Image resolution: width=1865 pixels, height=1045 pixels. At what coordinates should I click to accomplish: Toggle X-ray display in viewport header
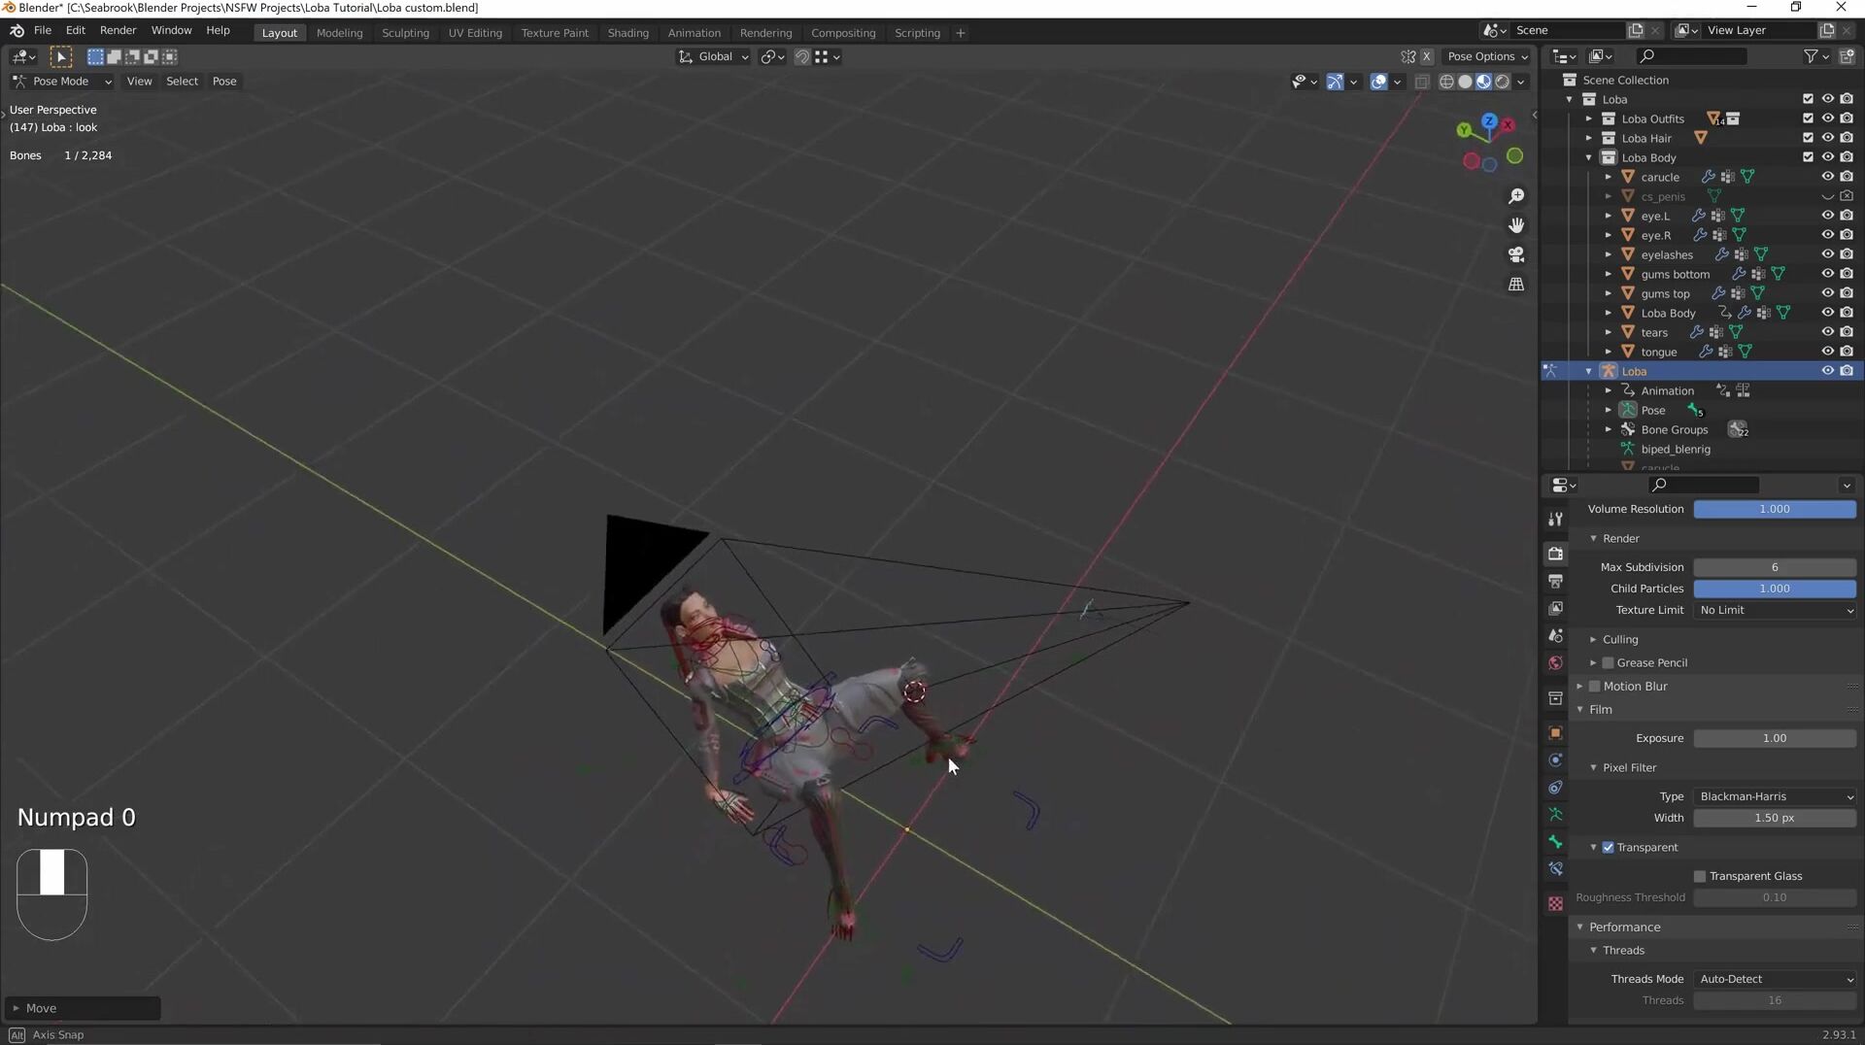click(1422, 82)
